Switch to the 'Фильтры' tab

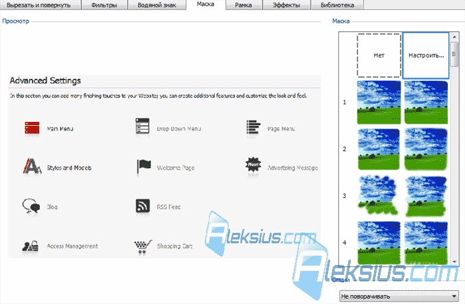click(104, 5)
